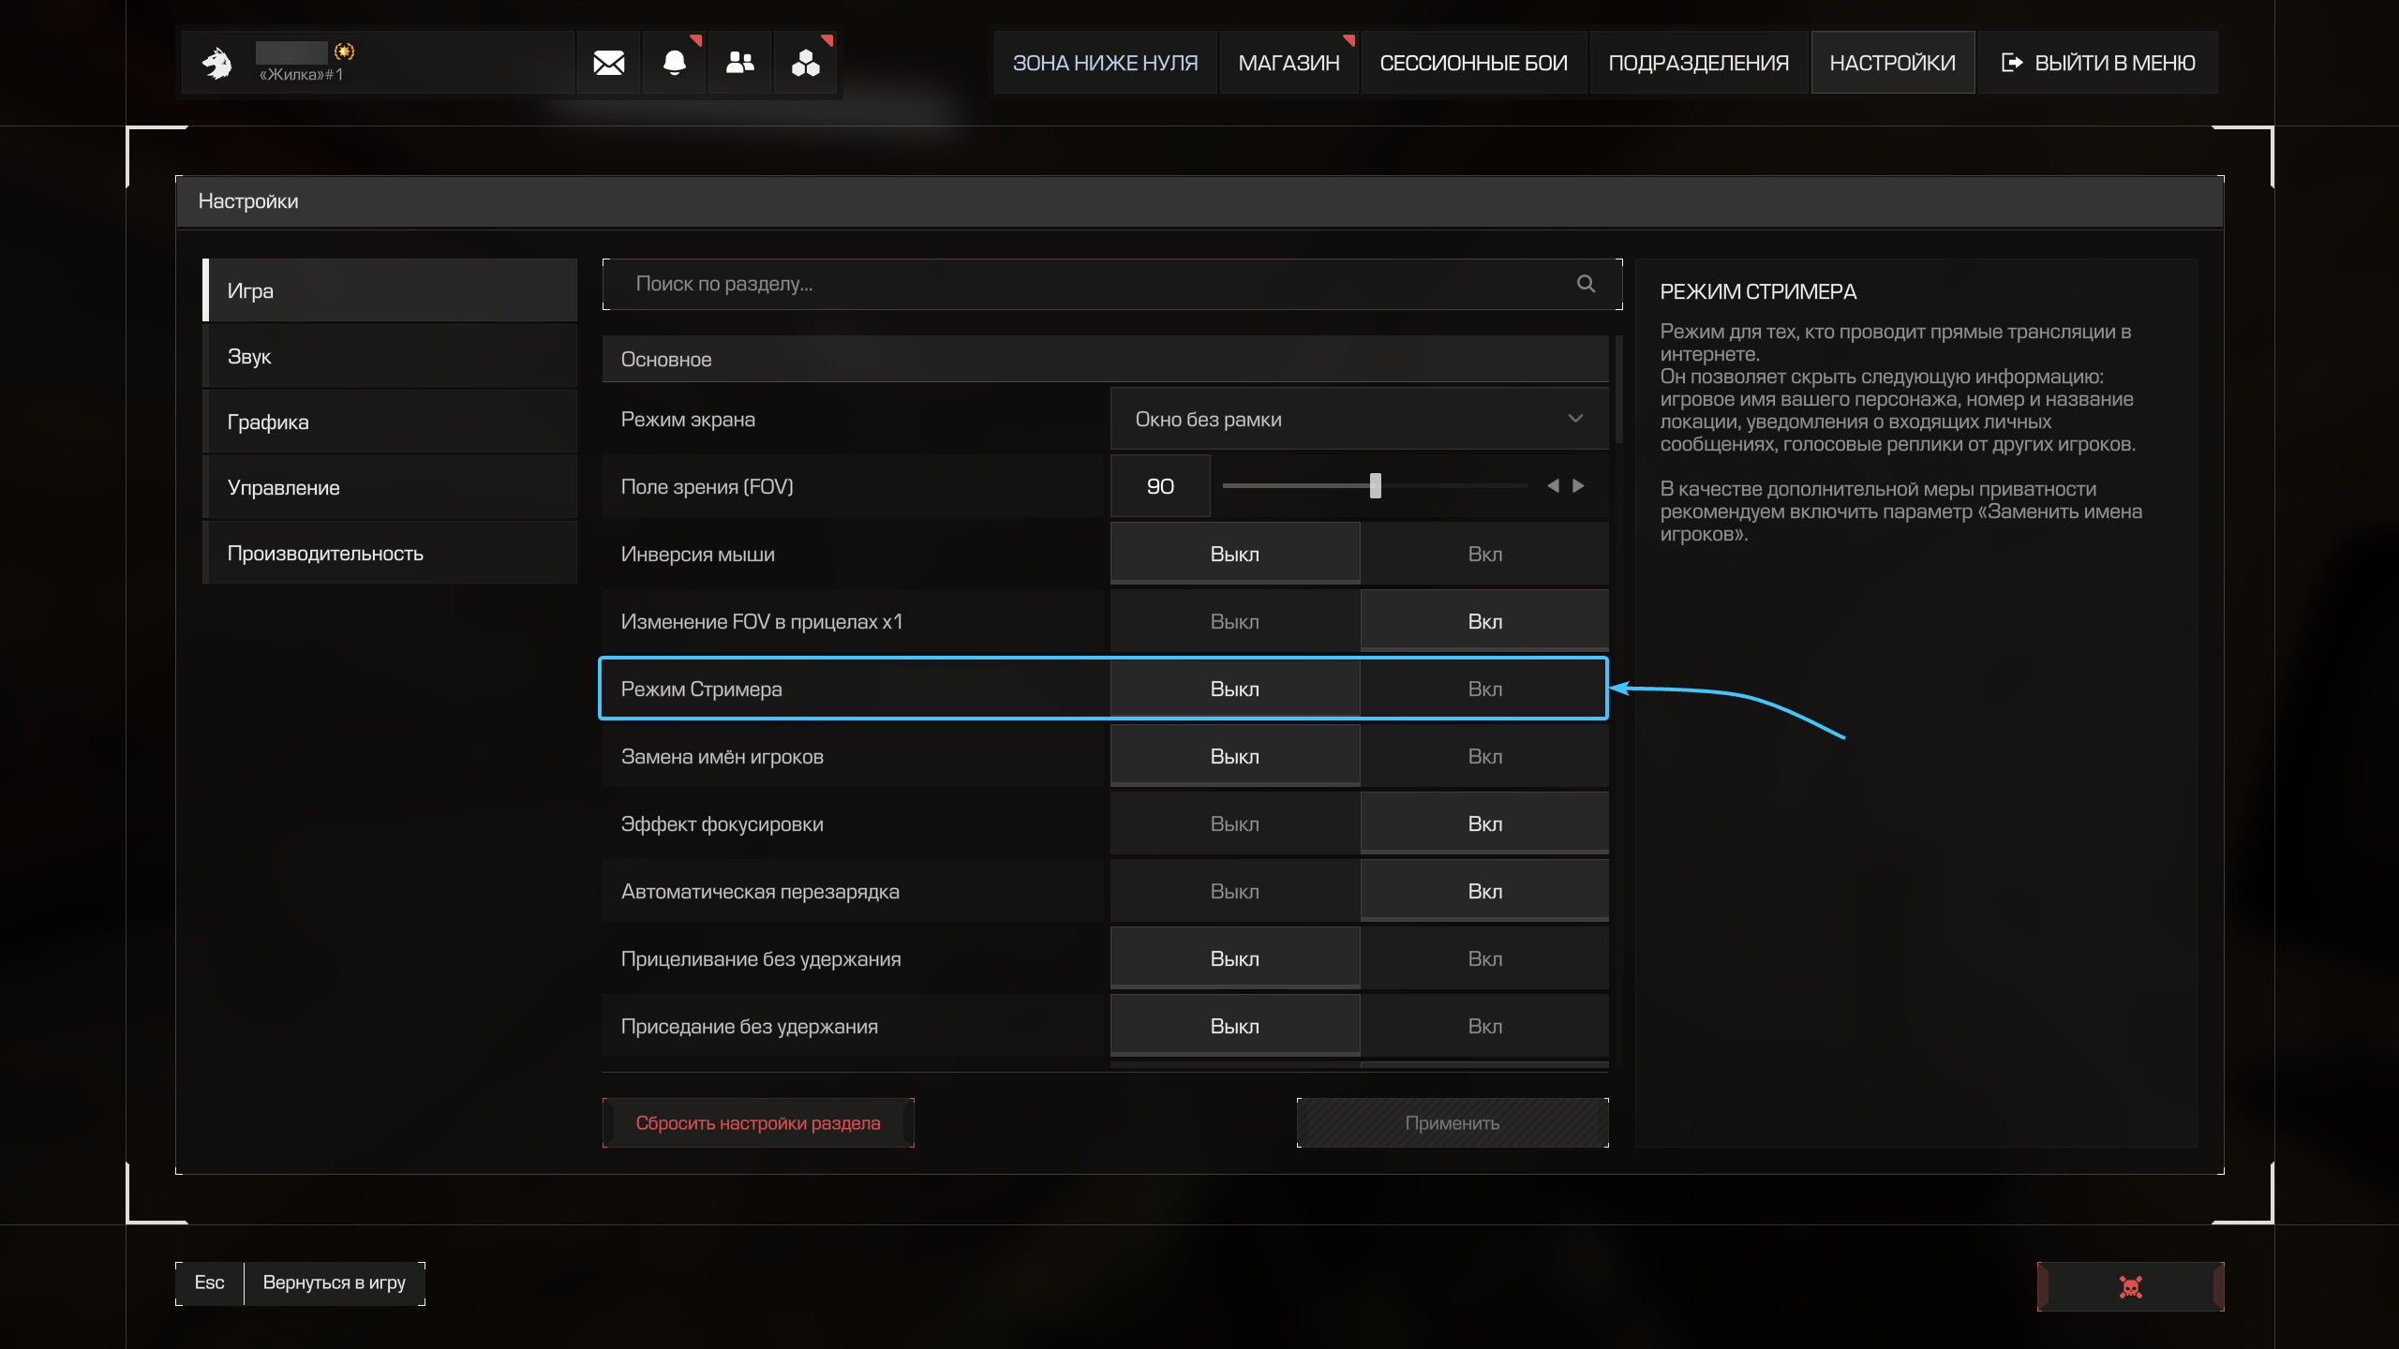Disable Автоматическая перезарядка with Выкл
This screenshot has height=1349, width=2399.
click(x=1234, y=892)
